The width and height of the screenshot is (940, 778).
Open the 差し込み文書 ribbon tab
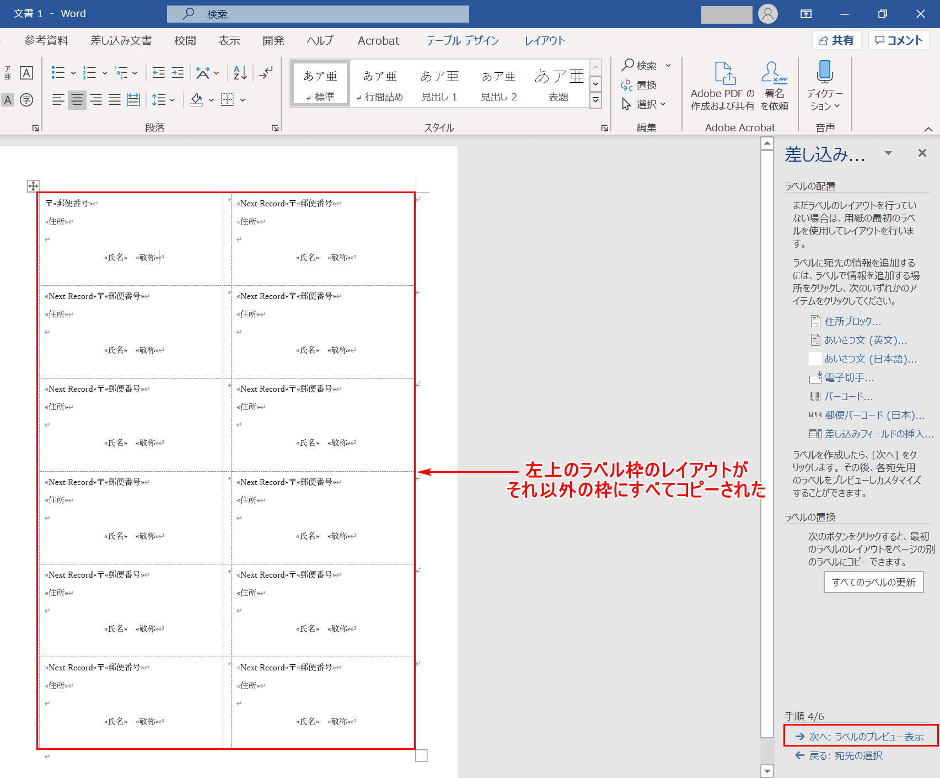tap(121, 40)
